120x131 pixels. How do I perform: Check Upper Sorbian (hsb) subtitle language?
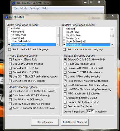coord(64,41)
